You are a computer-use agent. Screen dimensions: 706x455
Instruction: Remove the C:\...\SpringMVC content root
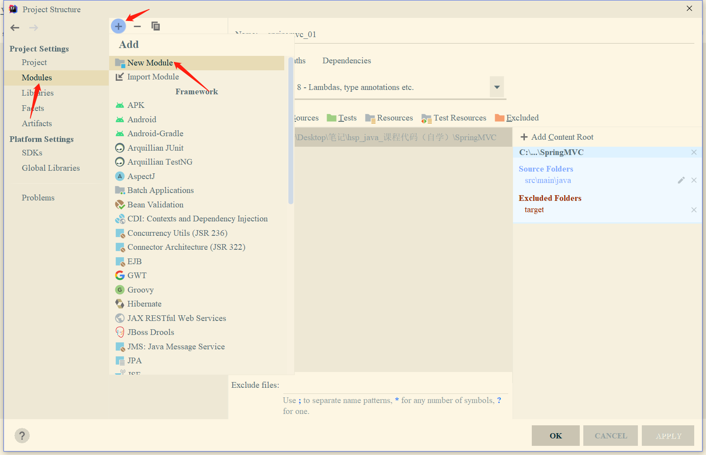click(694, 152)
